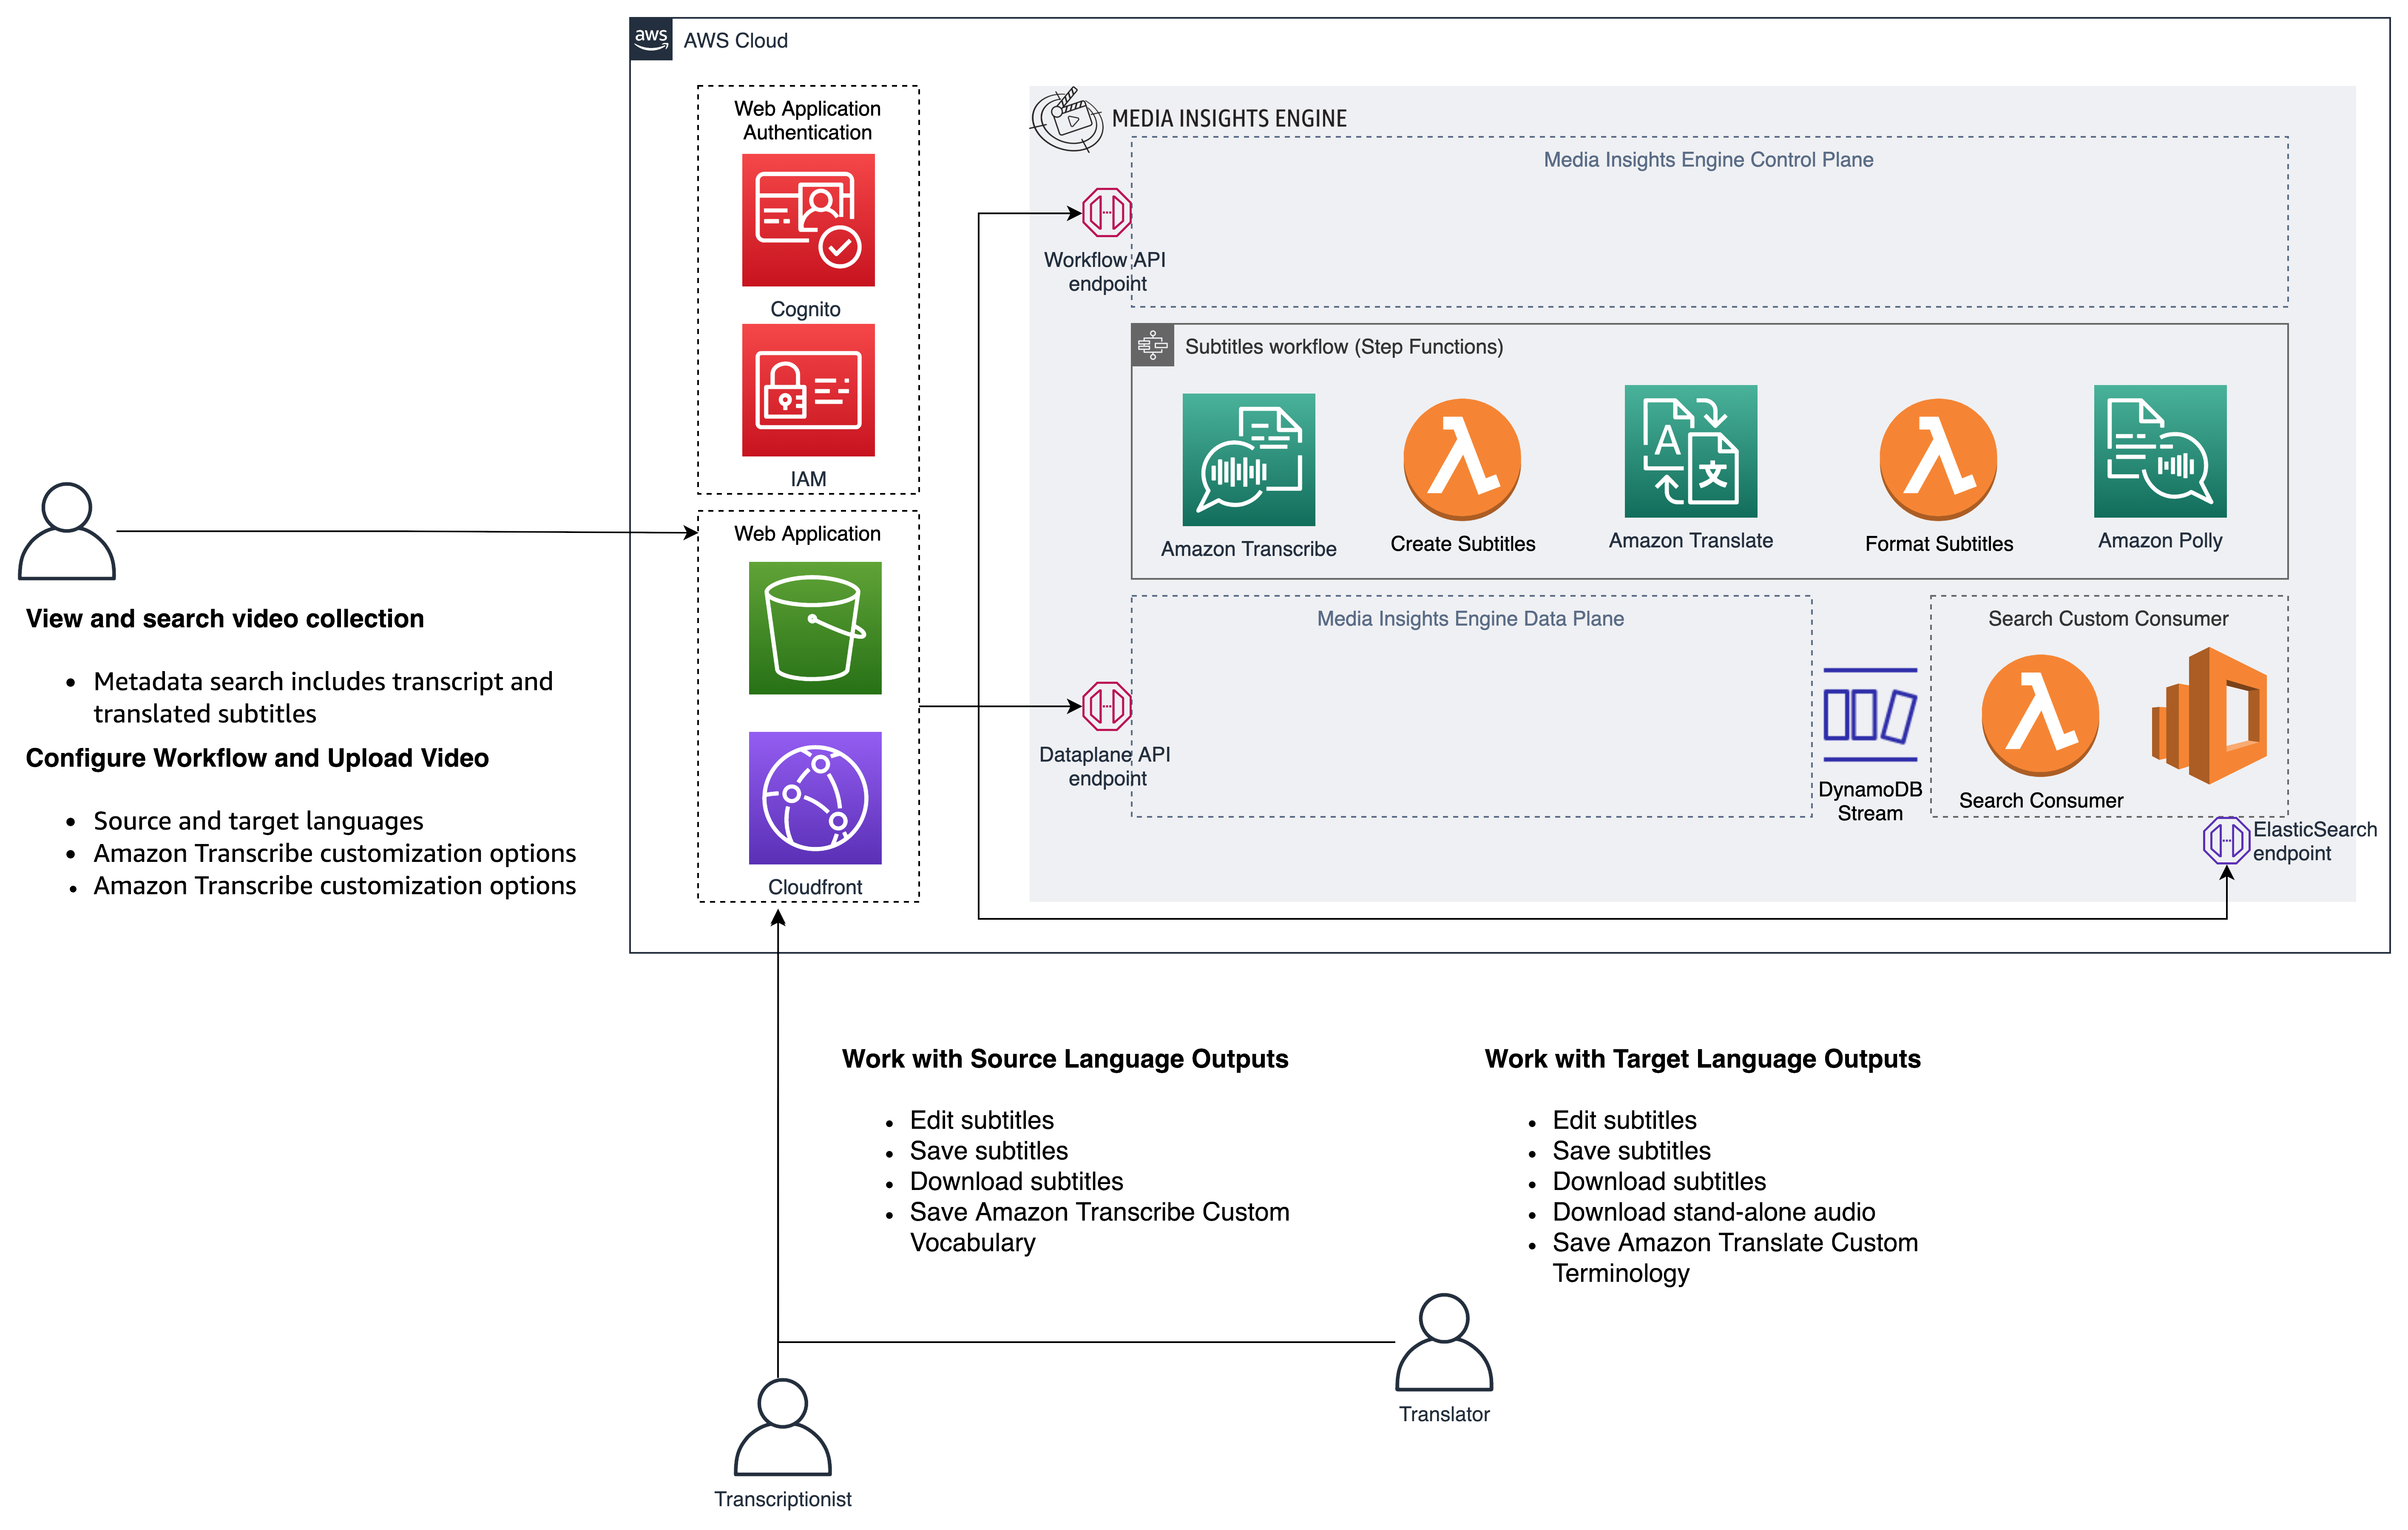Click the Search Consumer label
Screen dimensions: 2408x1530
pos(2041,800)
